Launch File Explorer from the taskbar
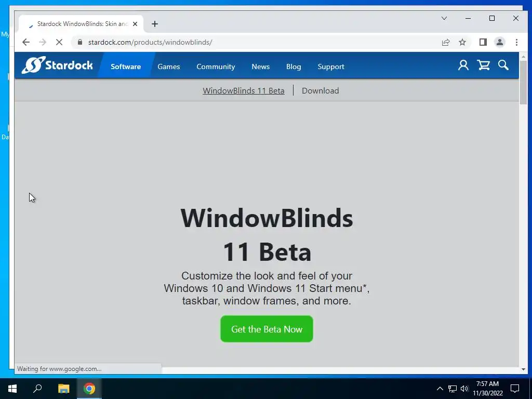 pos(63,389)
